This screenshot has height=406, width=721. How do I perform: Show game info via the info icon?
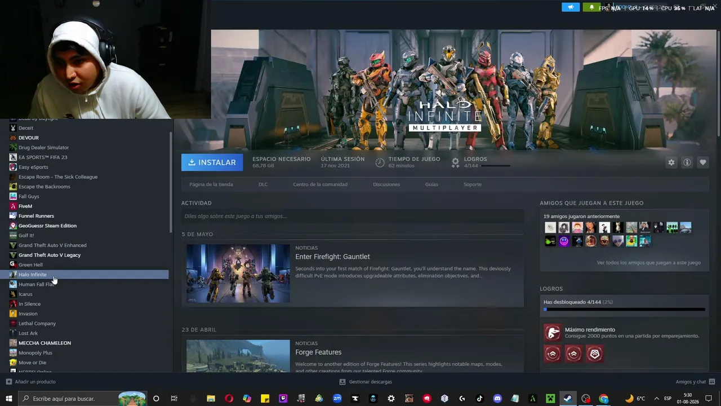[687, 162]
